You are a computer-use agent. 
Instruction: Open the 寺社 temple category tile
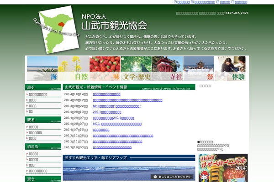click(x=168, y=68)
